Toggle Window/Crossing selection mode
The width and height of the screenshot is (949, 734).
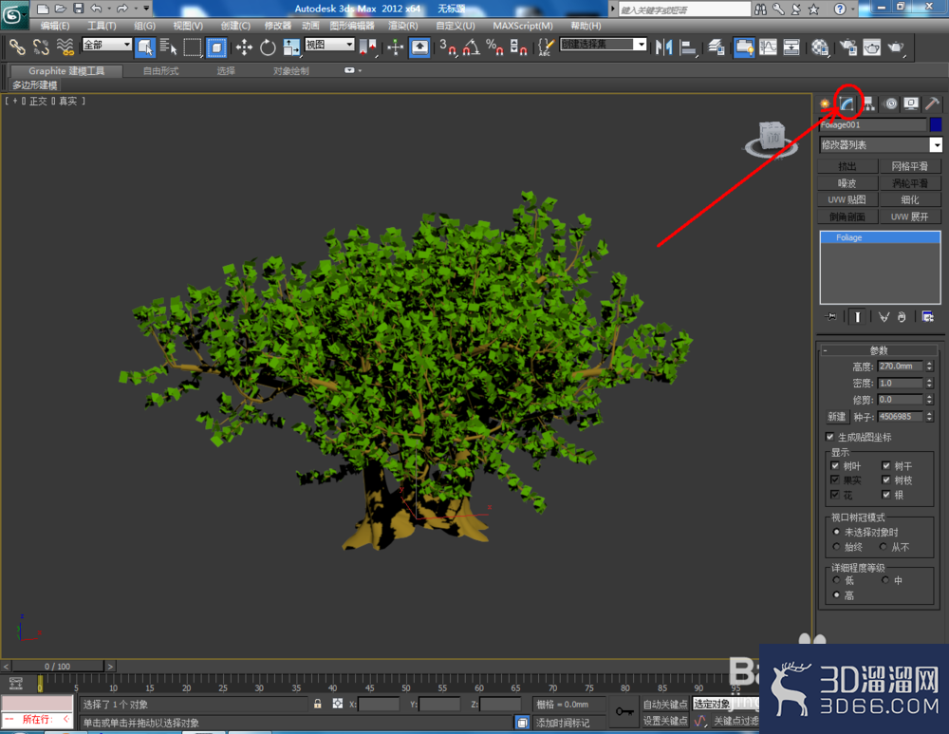[x=216, y=47]
